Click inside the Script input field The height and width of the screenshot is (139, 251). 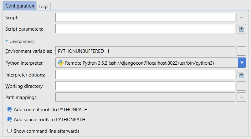pyautogui.click(x=145, y=17)
